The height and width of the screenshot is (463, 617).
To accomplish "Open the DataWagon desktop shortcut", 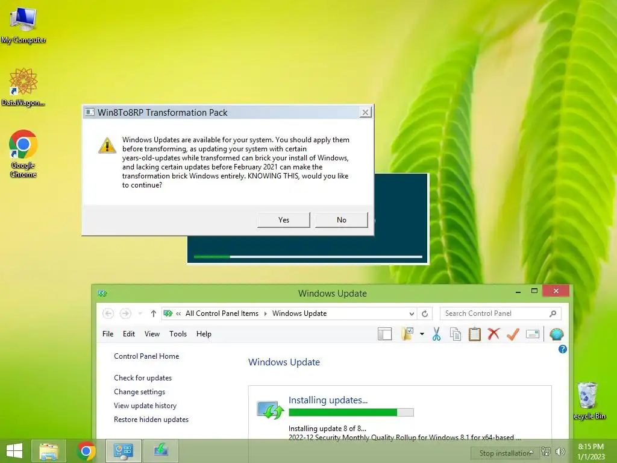I will [x=23, y=87].
